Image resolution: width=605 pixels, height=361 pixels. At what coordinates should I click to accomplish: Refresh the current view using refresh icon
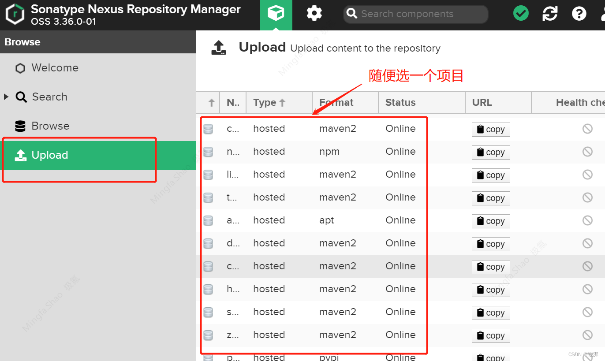pyautogui.click(x=550, y=14)
